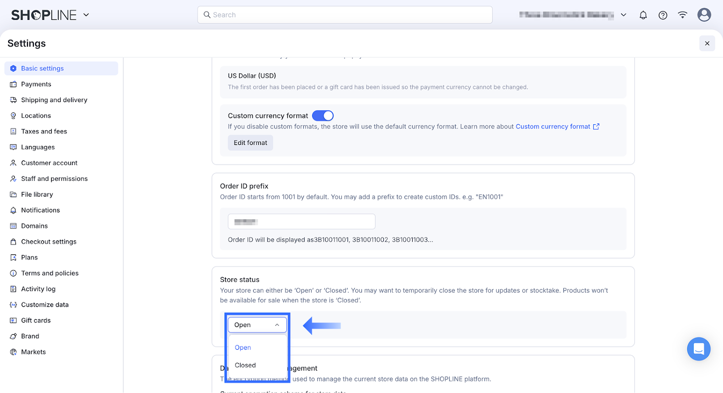Screen dimensions: 723x393
Task: Choose Open in the store status list
Action: click(243, 347)
